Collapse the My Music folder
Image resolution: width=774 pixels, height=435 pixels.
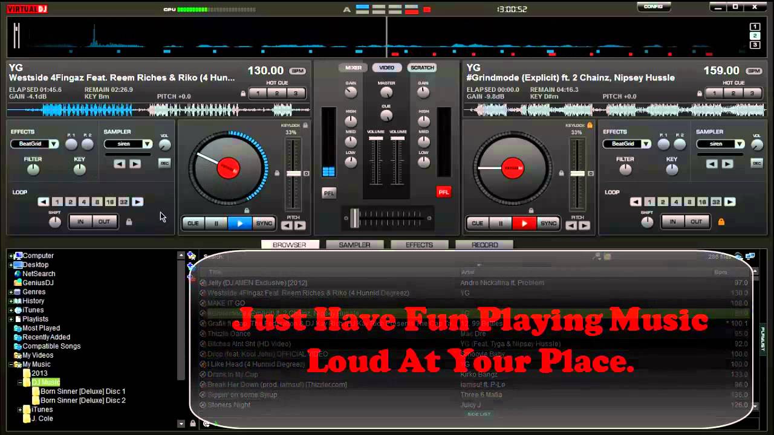pos(11,365)
